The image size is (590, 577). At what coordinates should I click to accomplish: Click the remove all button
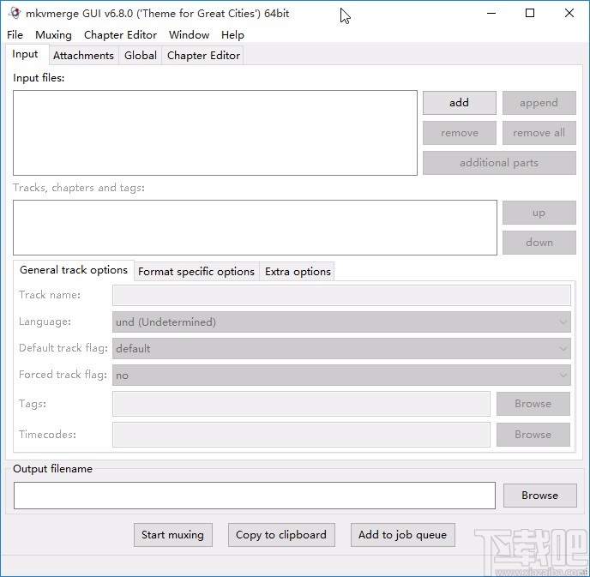click(x=539, y=133)
